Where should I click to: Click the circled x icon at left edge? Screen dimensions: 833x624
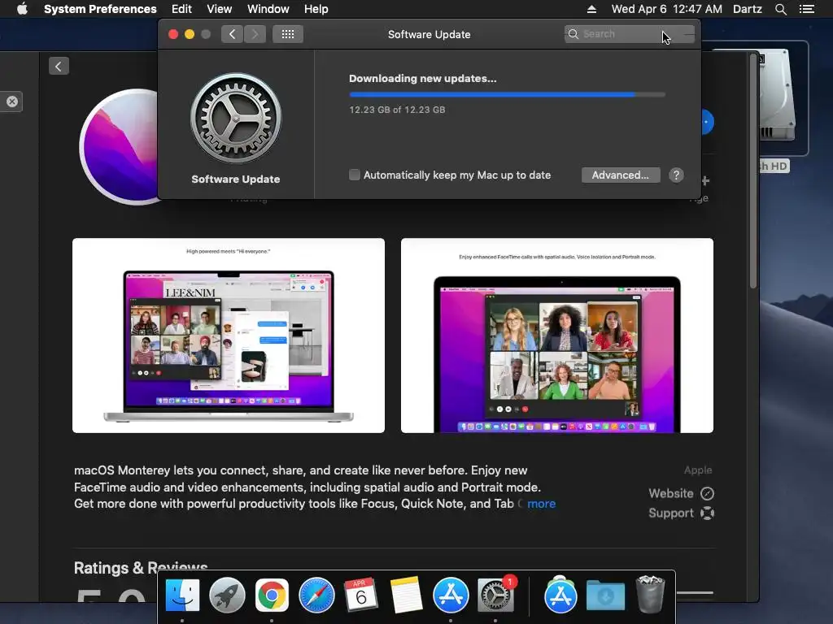tap(11, 102)
